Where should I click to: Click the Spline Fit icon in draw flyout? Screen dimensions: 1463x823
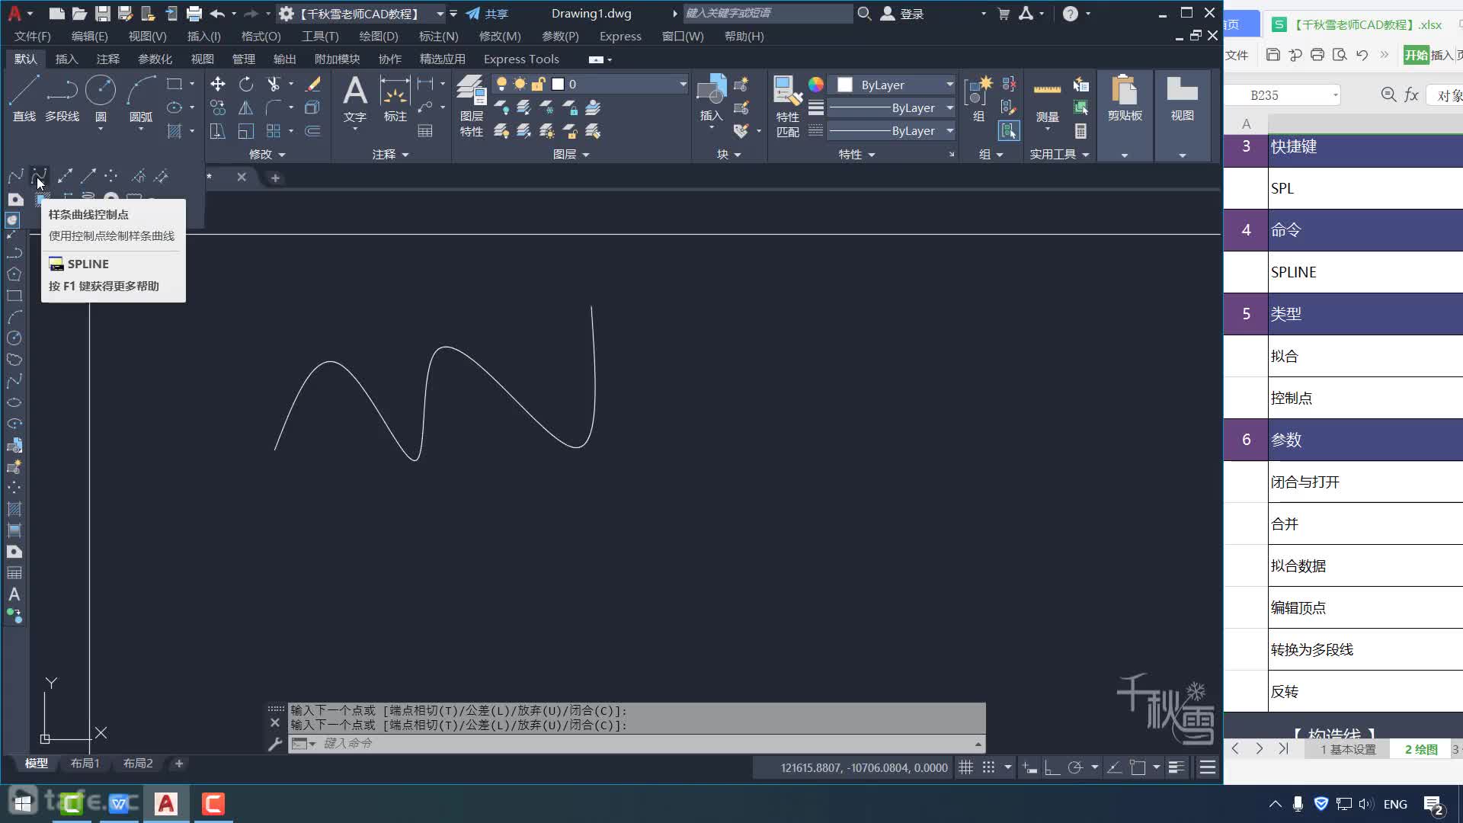[15, 177]
